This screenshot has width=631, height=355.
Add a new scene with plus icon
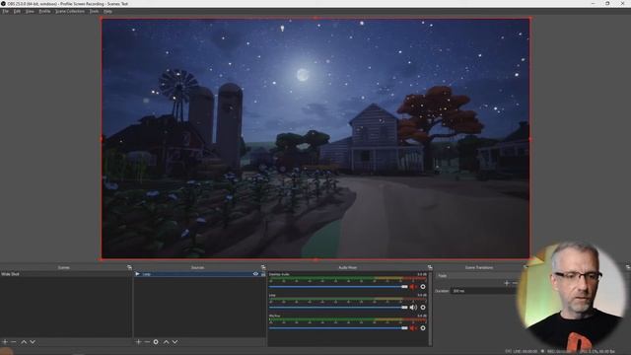(x=5, y=342)
